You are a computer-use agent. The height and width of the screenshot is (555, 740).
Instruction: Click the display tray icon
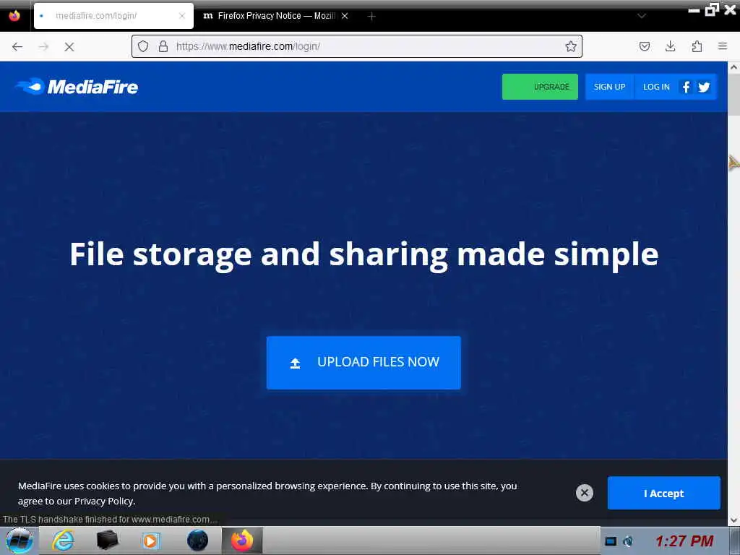tap(611, 541)
